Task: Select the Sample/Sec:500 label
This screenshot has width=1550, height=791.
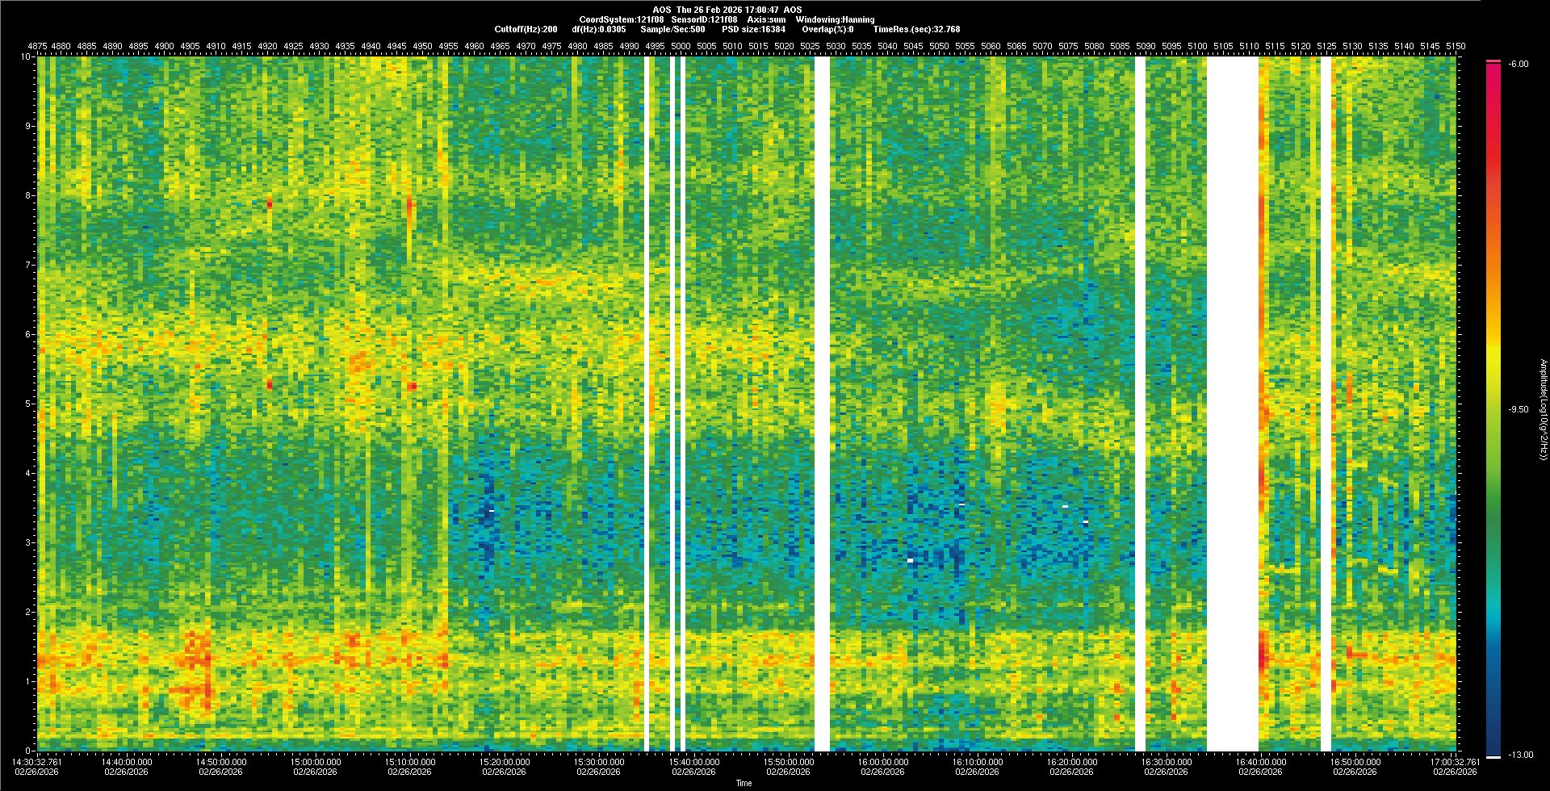Action: (x=672, y=29)
